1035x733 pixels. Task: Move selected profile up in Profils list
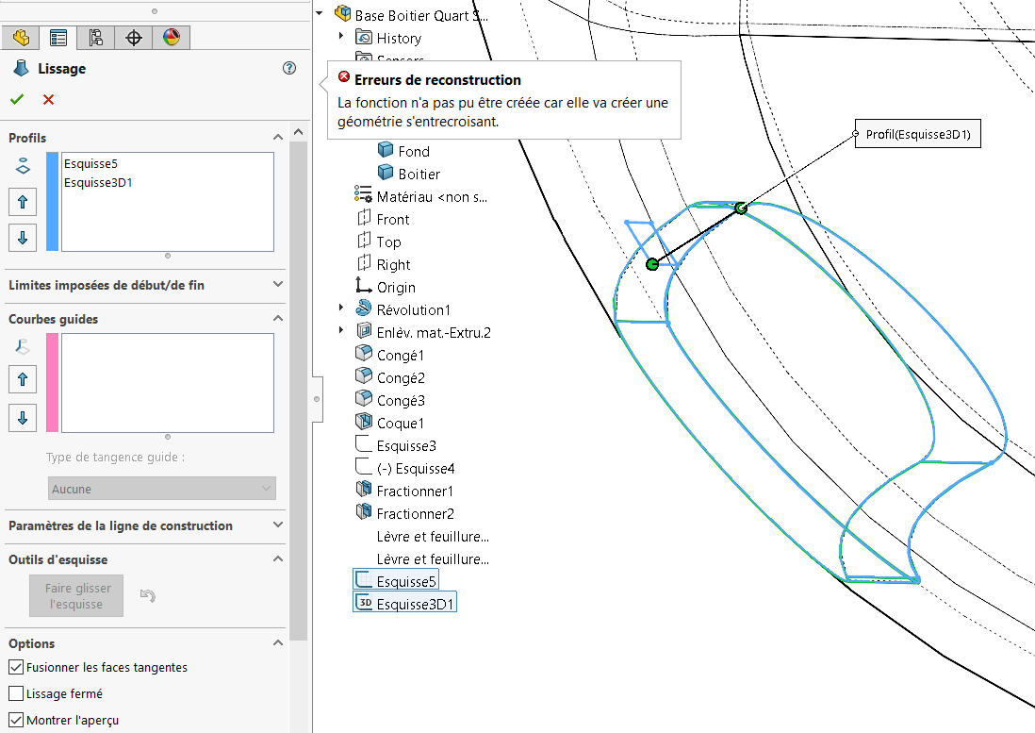(x=23, y=202)
